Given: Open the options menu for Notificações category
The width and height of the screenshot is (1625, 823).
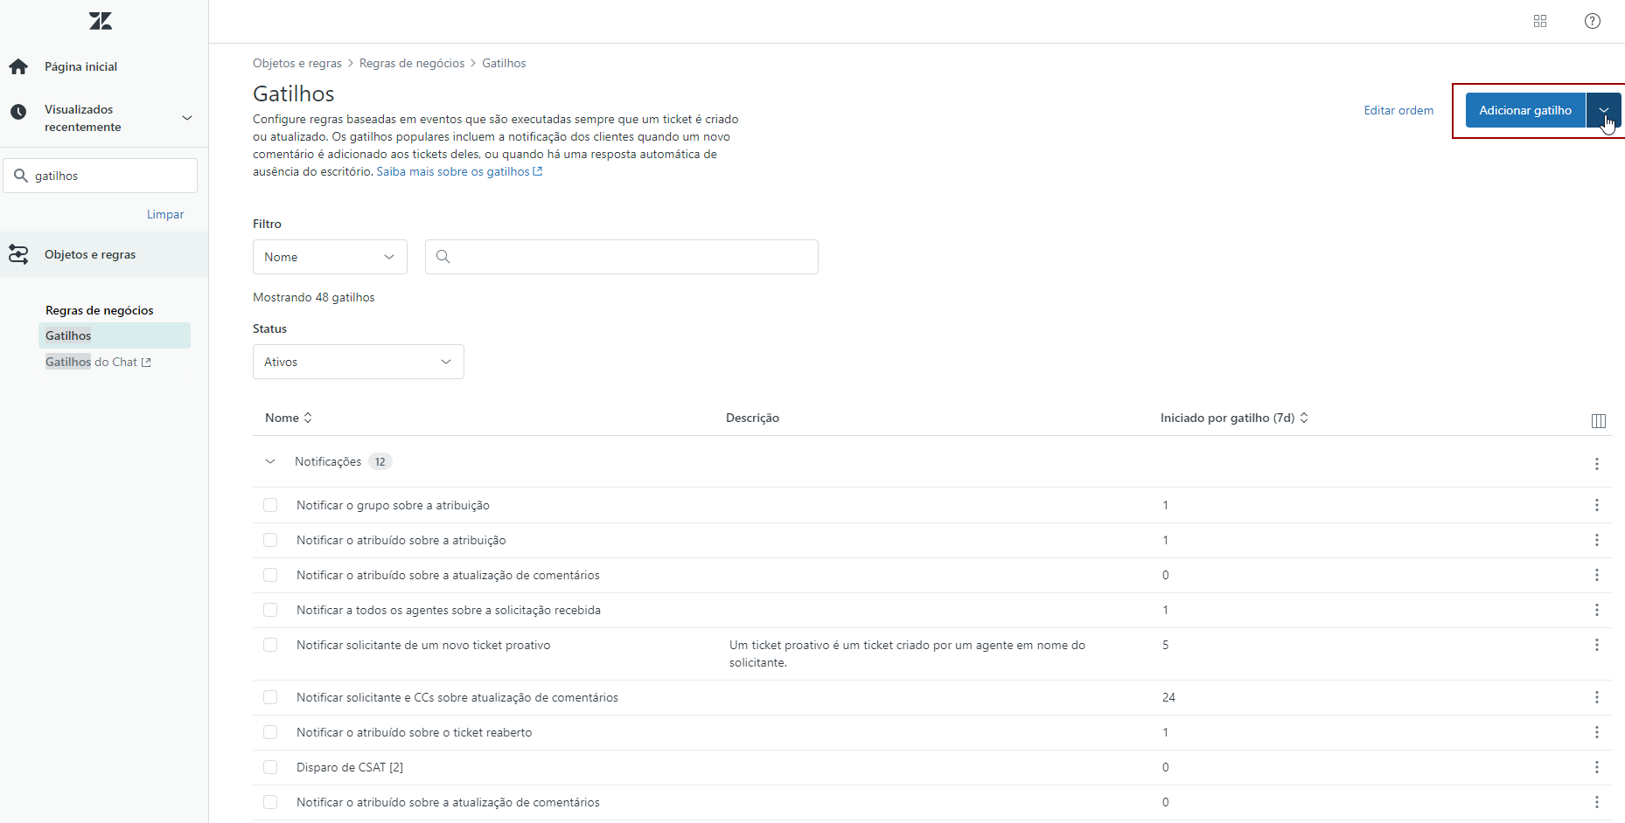Looking at the screenshot, I should coord(1596,464).
